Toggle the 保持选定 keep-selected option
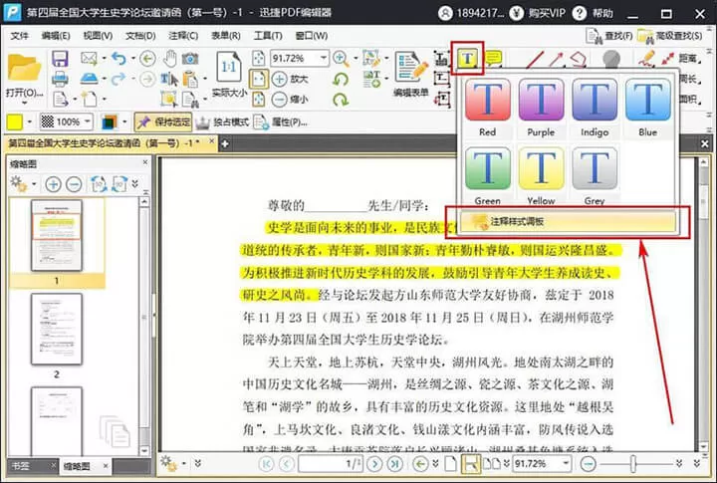Viewport: 717px width, 483px height. pos(163,121)
